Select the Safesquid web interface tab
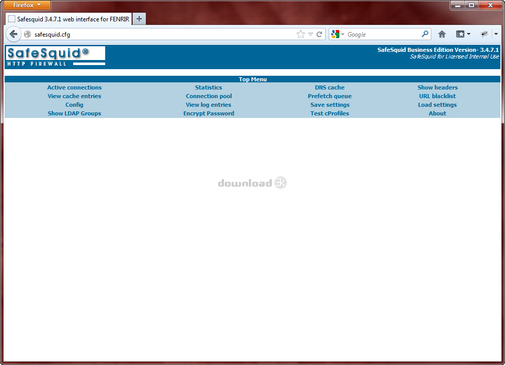This screenshot has width=505, height=365. coord(69,19)
